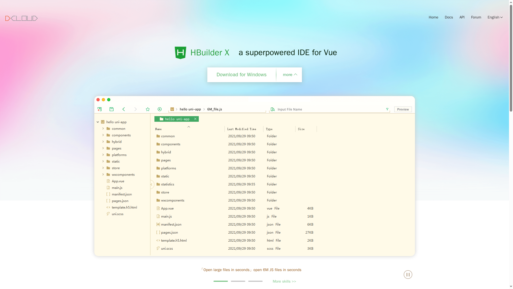Viewport: 513px width, 289px height.
Task: Click the App.vue file icon in list
Action: (158, 208)
